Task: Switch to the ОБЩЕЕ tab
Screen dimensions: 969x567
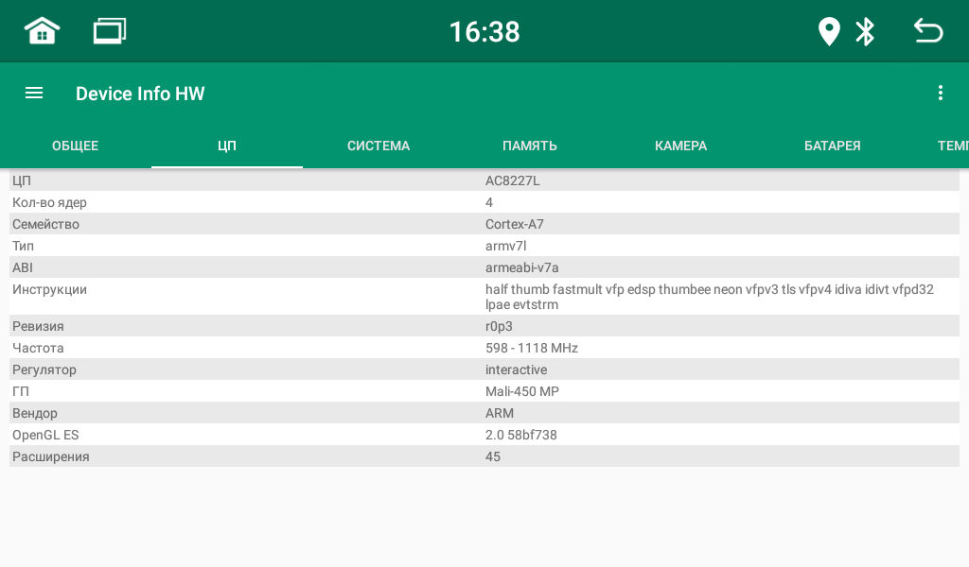Action: point(76,146)
